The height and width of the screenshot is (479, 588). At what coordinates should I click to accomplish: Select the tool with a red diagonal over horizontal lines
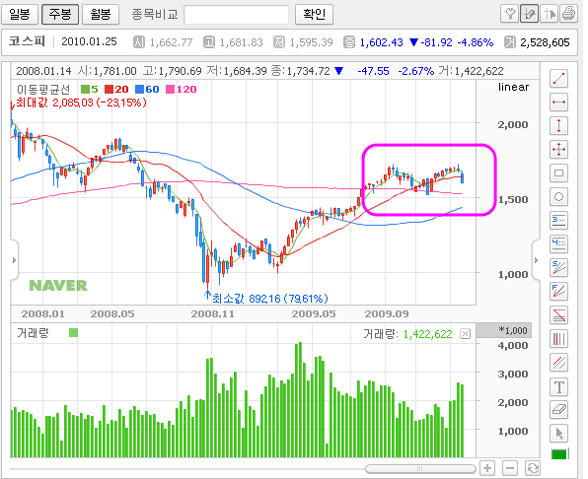coord(558,315)
